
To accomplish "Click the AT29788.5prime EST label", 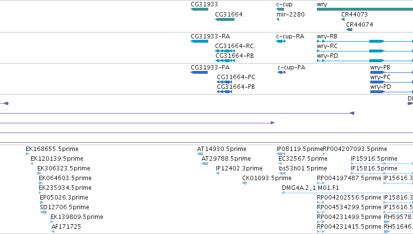I will [226, 159].
